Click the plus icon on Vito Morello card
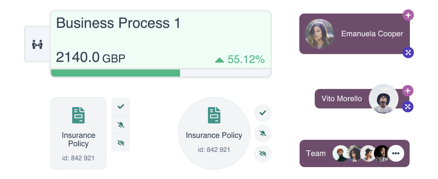Screen dimensions: 438x179 click(408, 91)
